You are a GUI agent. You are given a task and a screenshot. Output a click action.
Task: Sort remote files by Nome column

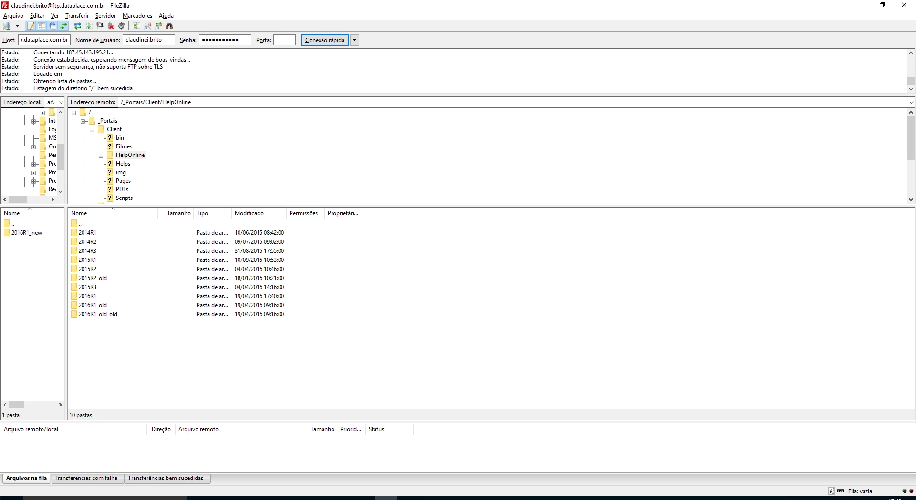[113, 213]
